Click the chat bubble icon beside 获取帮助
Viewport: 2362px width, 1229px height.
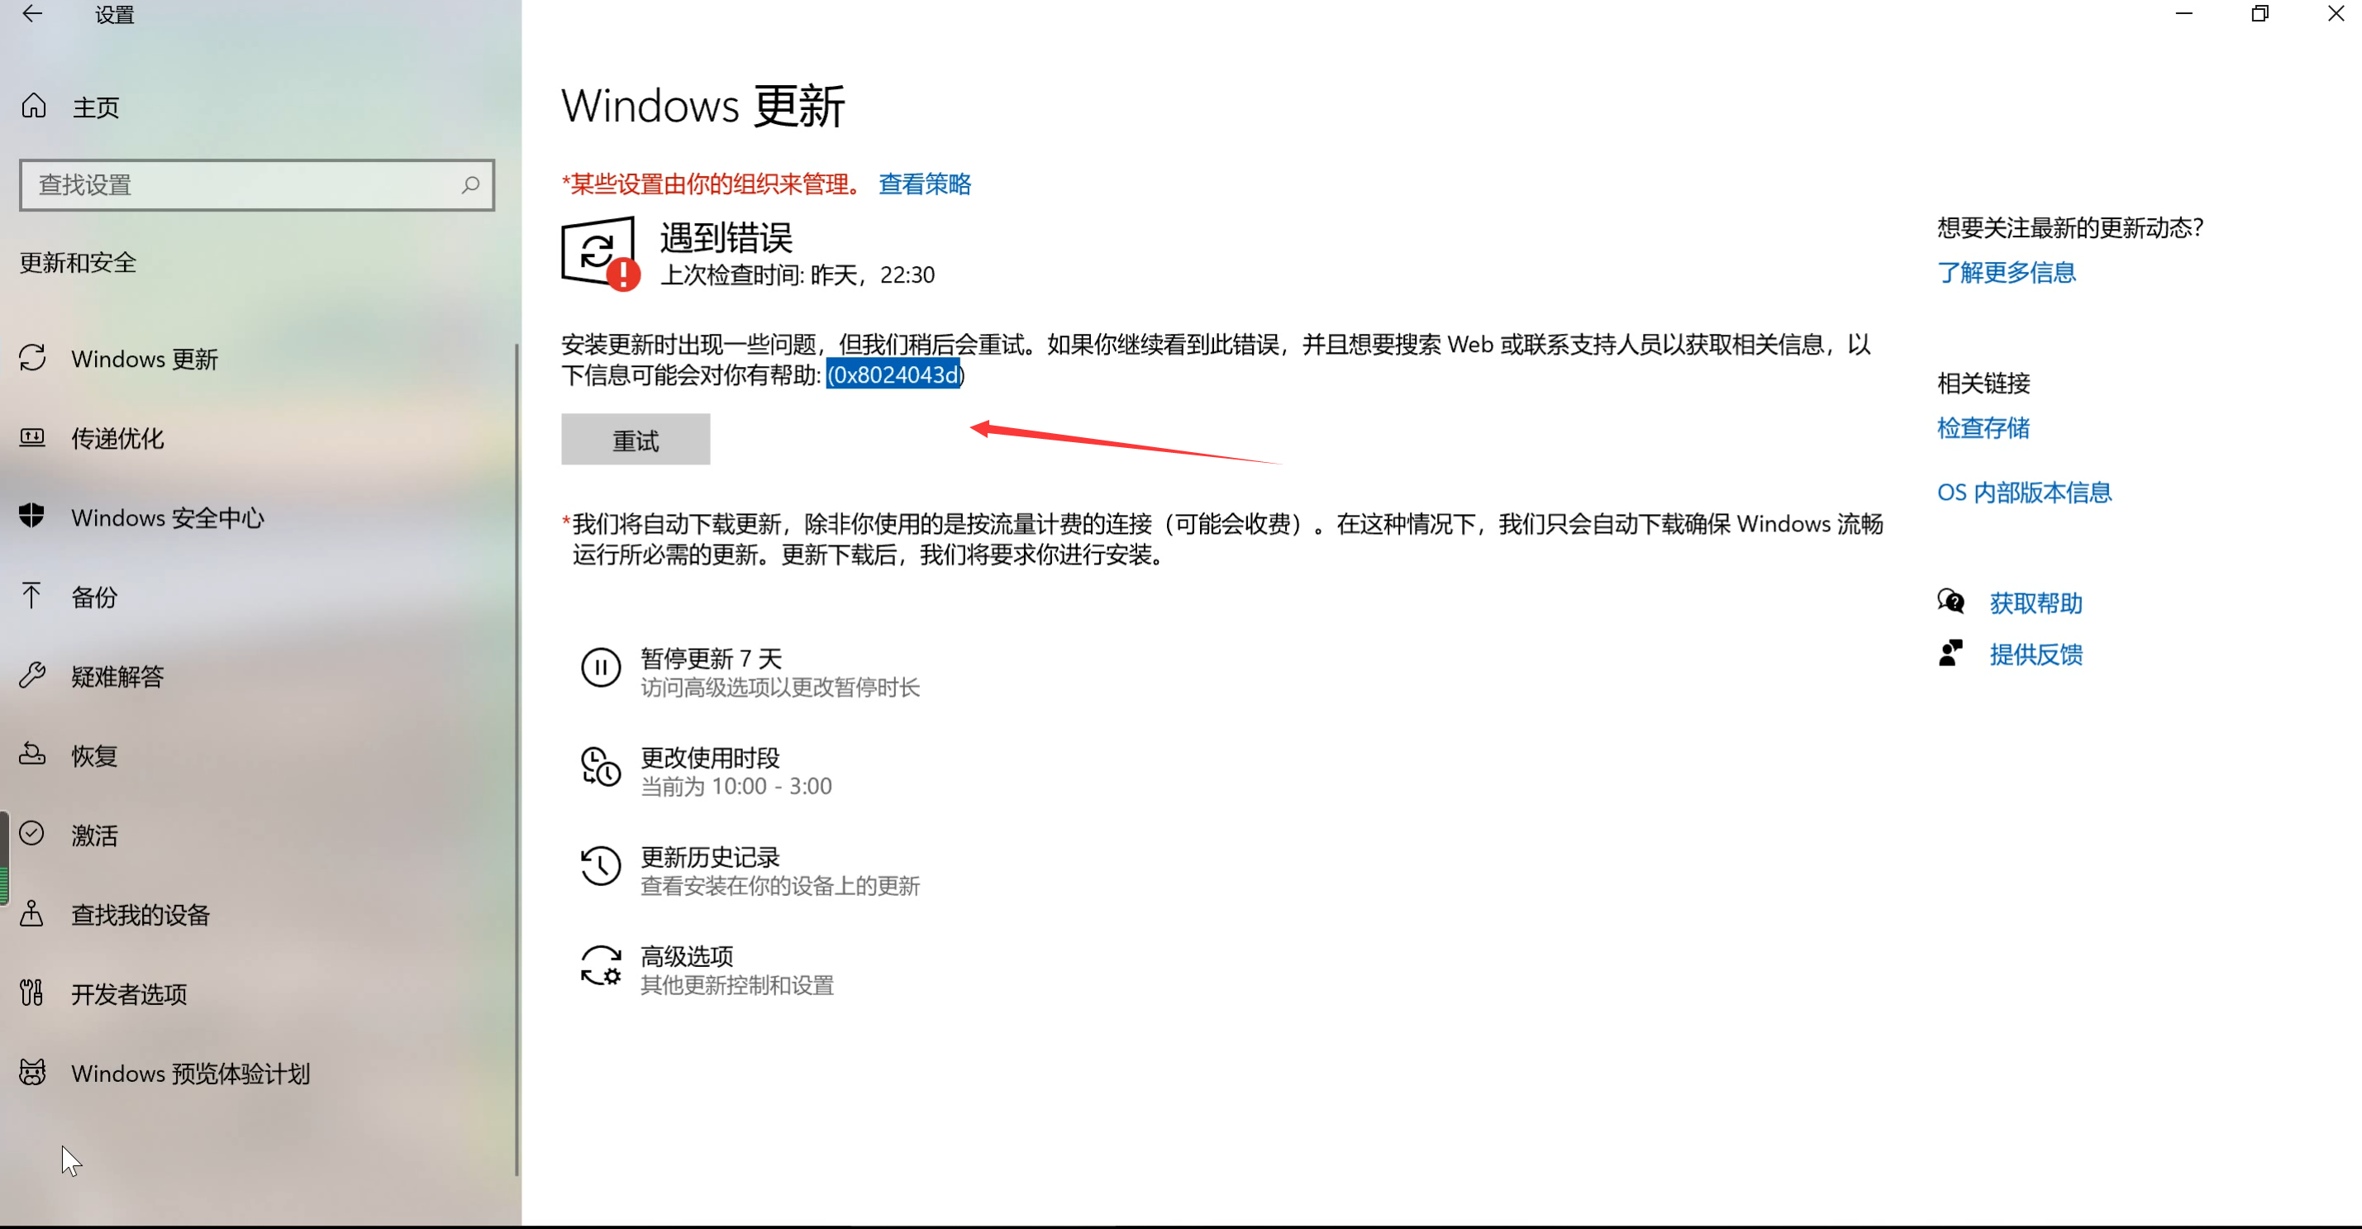(x=1950, y=602)
